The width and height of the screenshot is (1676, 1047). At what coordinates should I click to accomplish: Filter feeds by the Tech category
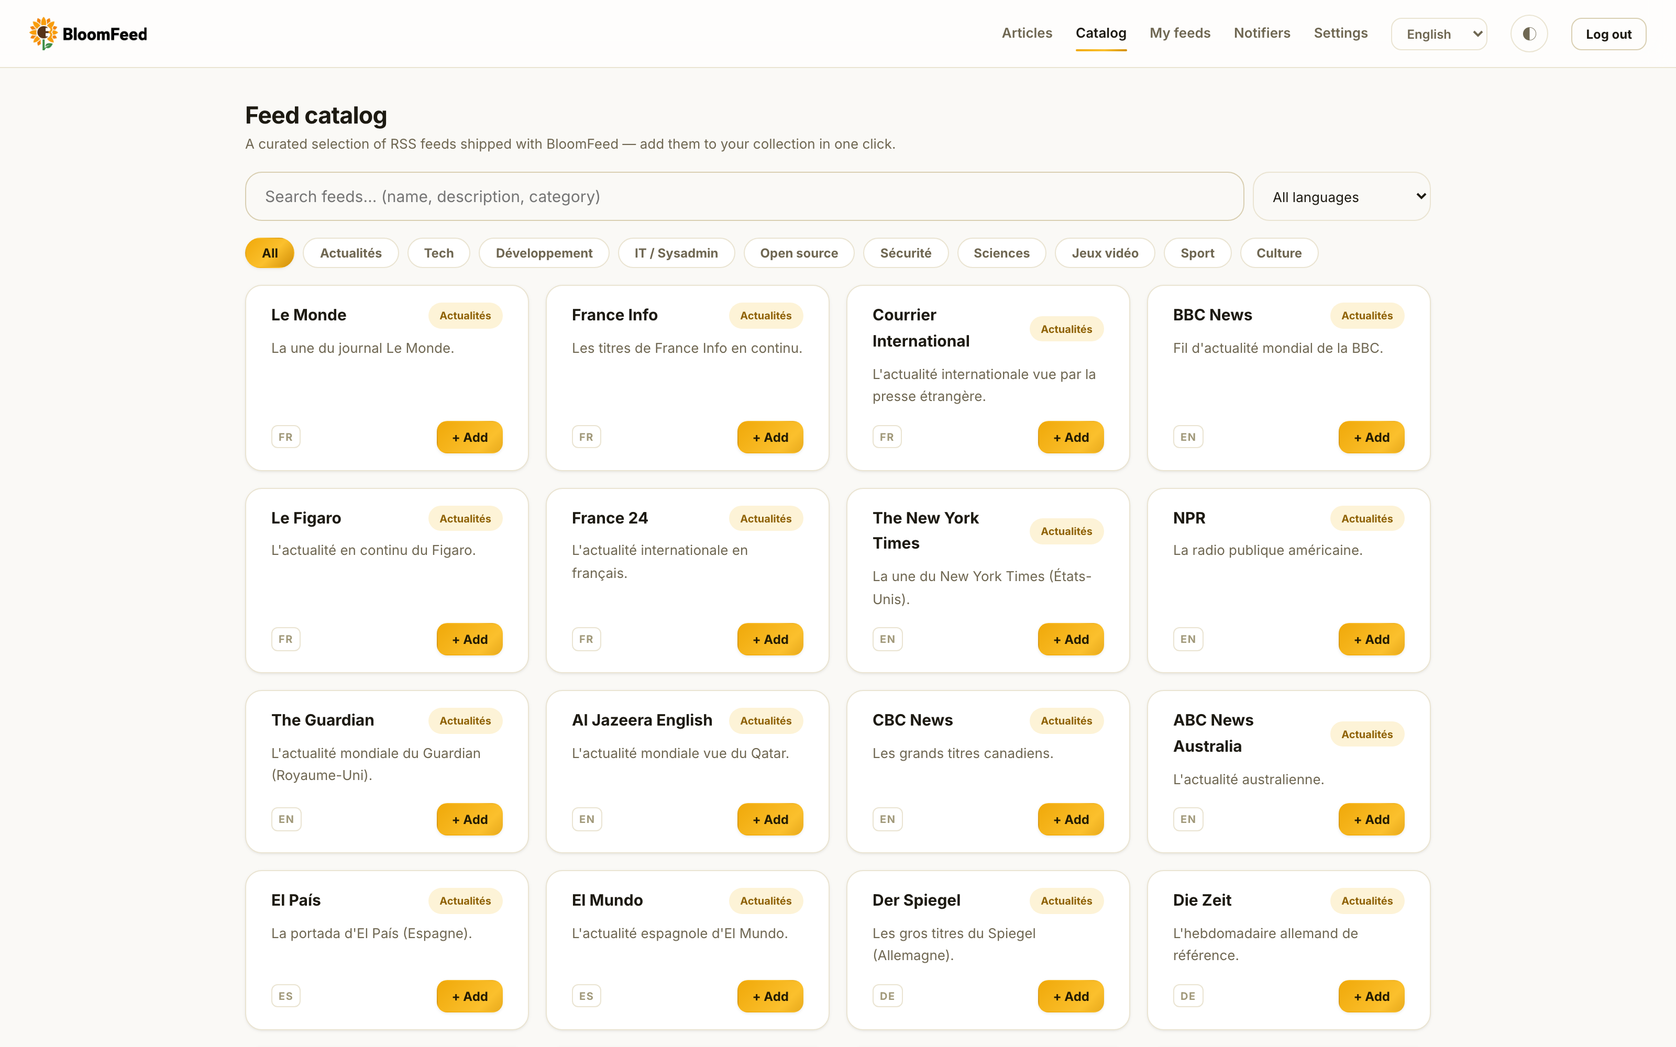(x=438, y=253)
